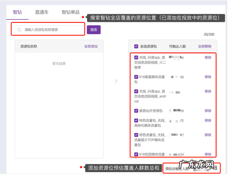
Task: Click the 618垂直媒体流量包 row name
Action: coord(150,79)
